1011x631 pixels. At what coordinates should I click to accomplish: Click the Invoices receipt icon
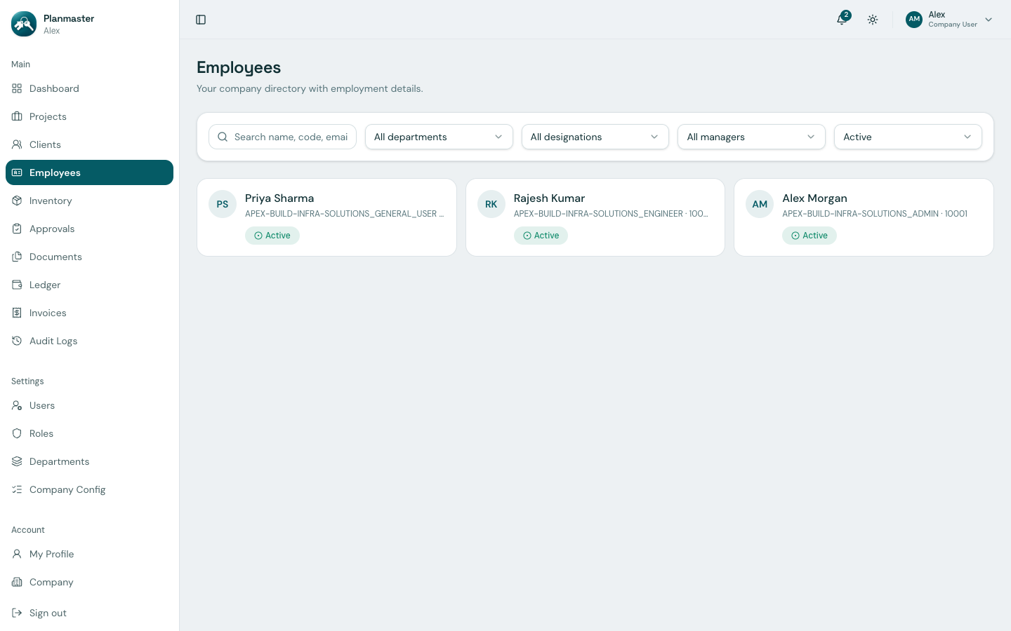coord(17,313)
